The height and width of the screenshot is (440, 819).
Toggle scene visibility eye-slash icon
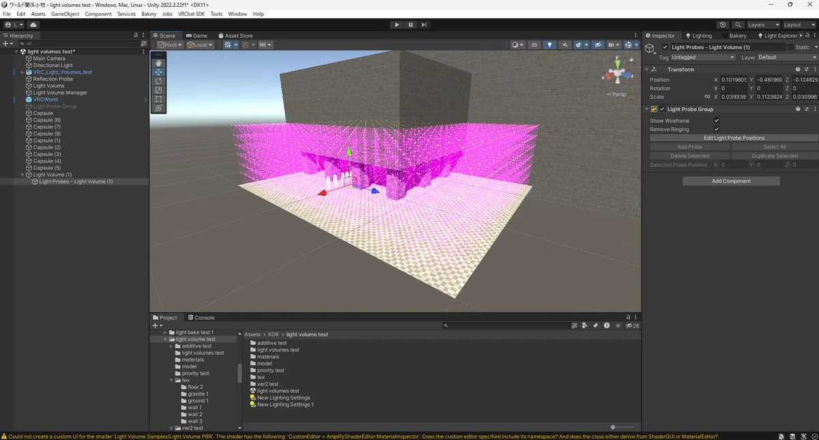coord(598,45)
